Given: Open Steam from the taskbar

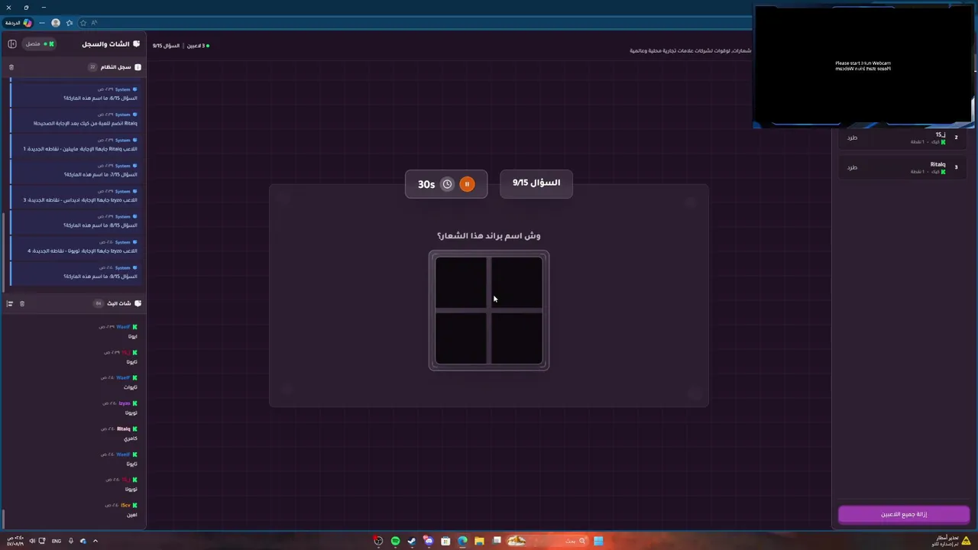Looking at the screenshot, I should click(412, 541).
